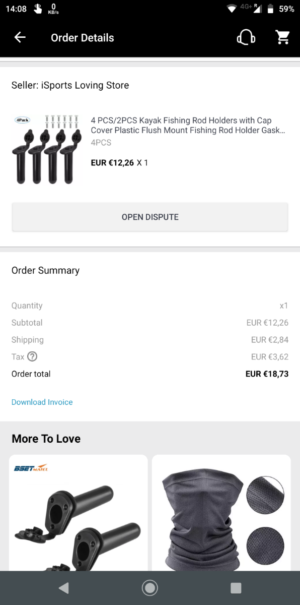Open the dispute for this order
The width and height of the screenshot is (300, 605).
[150, 217]
